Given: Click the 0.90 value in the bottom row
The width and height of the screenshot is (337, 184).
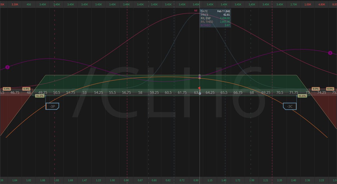Looking at the screenshot, I should [x=196, y=180].
